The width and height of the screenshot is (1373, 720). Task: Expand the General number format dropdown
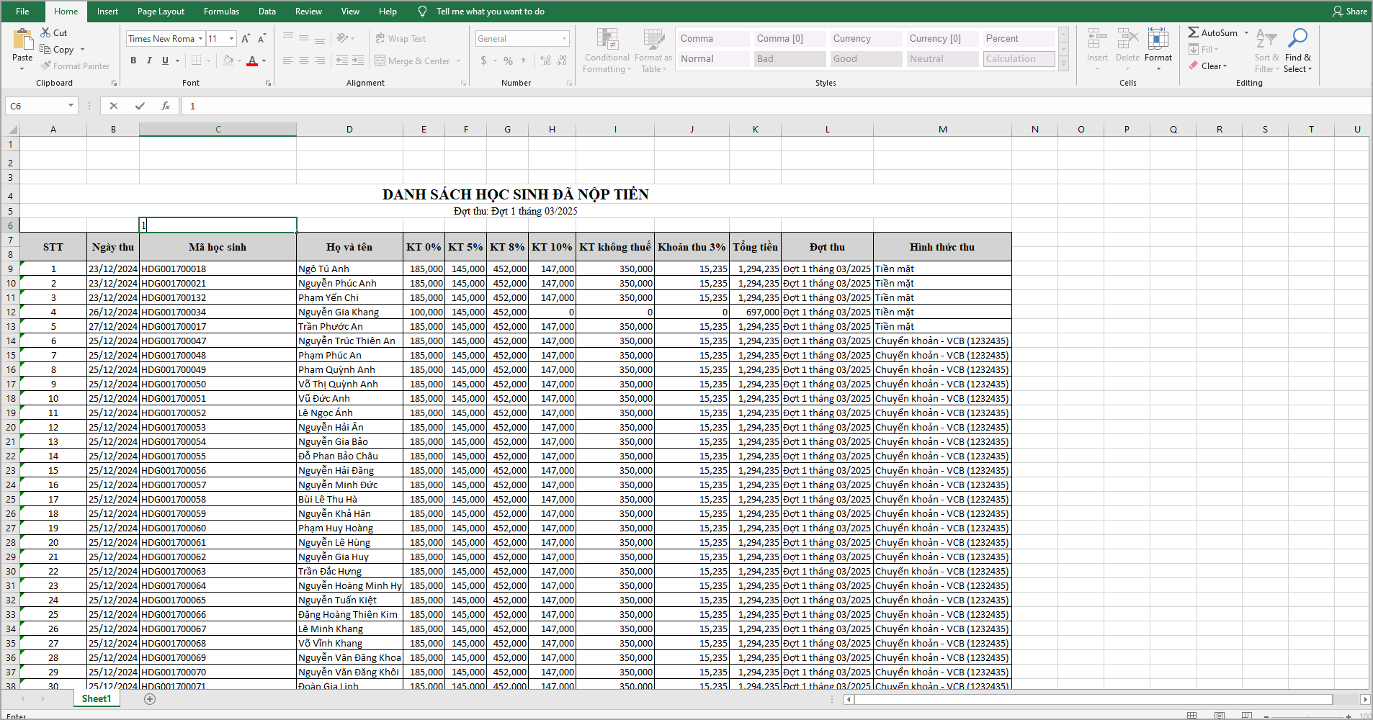564,39
